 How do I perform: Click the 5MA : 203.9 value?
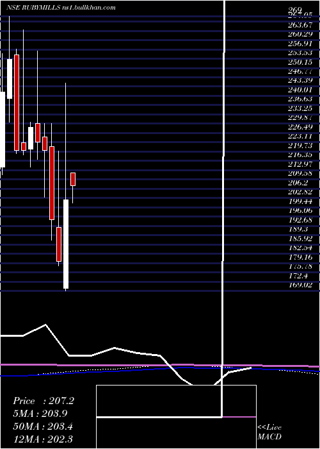click(42, 413)
